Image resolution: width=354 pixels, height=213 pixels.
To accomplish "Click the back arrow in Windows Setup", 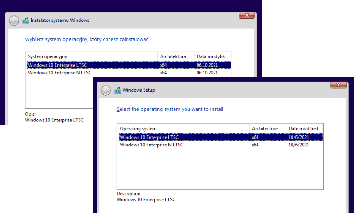I will [x=106, y=90].
